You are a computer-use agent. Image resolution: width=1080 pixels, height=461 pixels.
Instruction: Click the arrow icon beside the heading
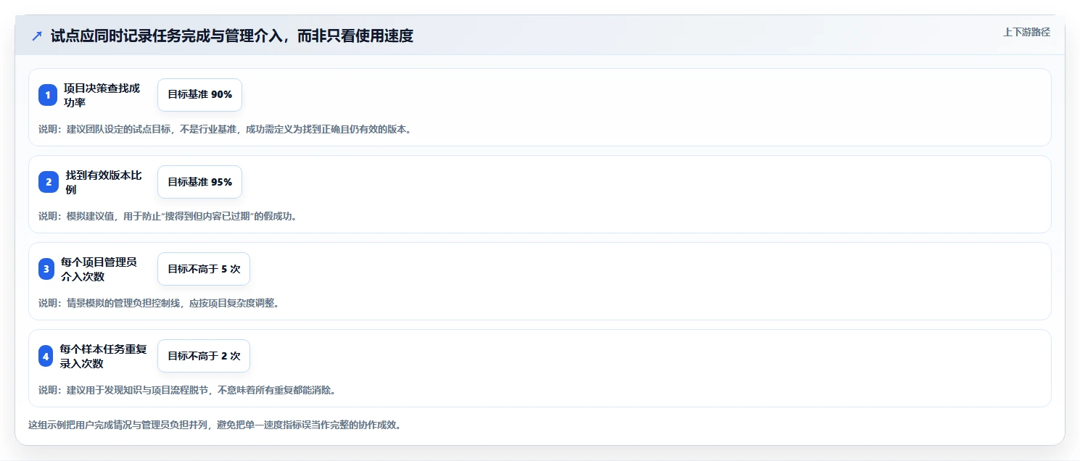tap(37, 36)
